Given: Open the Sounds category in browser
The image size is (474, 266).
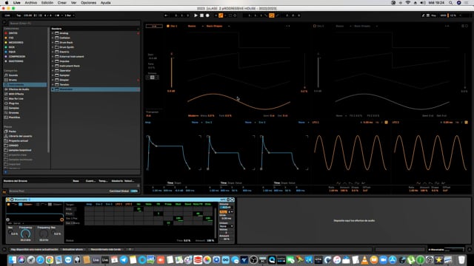Looking at the screenshot, I should coord(13,75).
